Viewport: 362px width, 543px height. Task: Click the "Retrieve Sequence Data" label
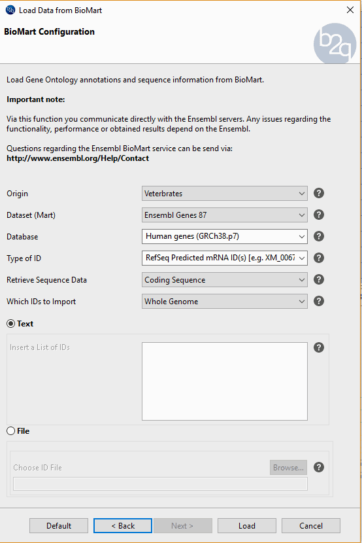point(46,280)
